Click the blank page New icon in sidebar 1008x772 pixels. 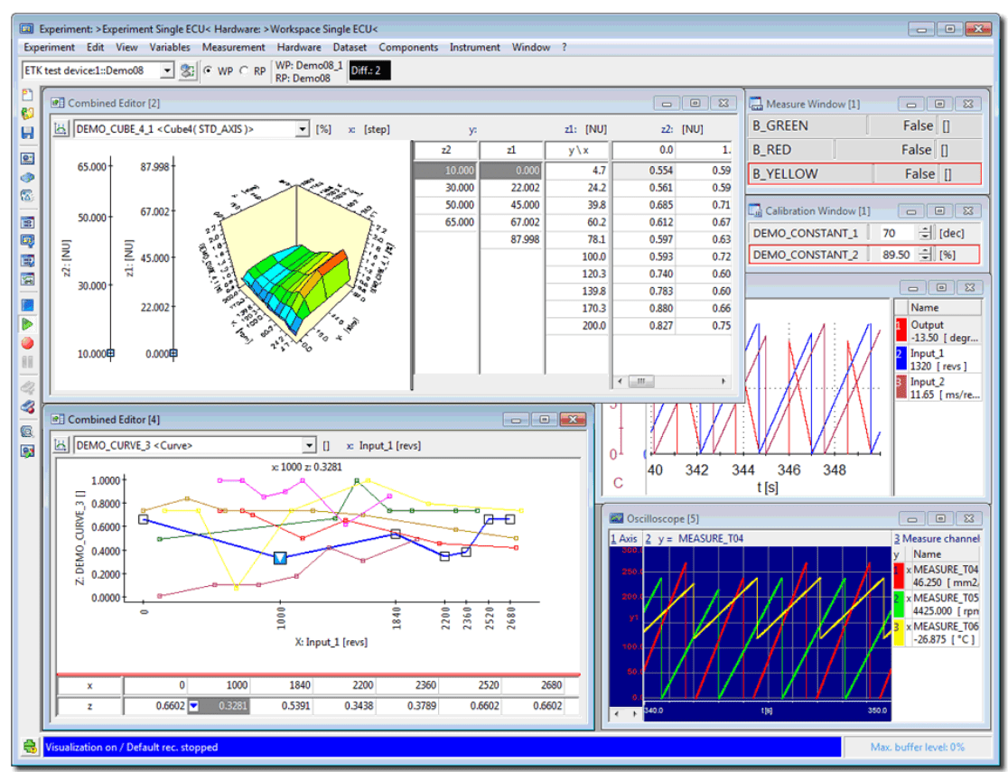pyautogui.click(x=27, y=95)
